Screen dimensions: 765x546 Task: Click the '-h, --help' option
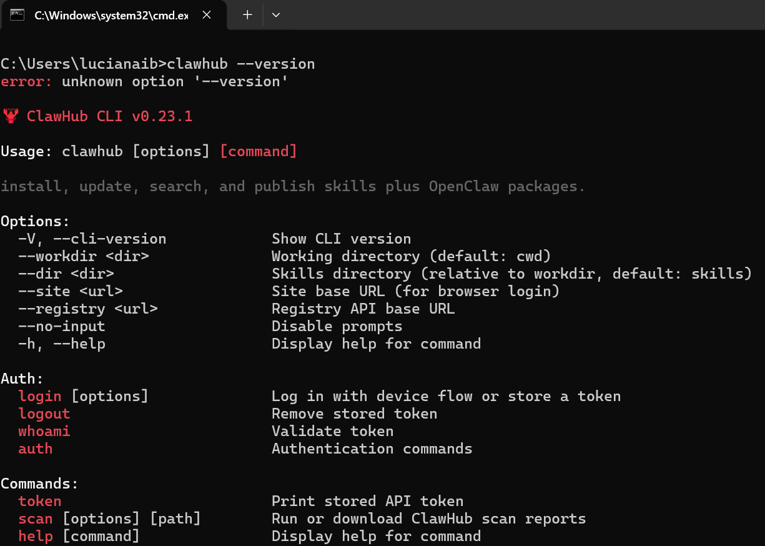(62, 344)
